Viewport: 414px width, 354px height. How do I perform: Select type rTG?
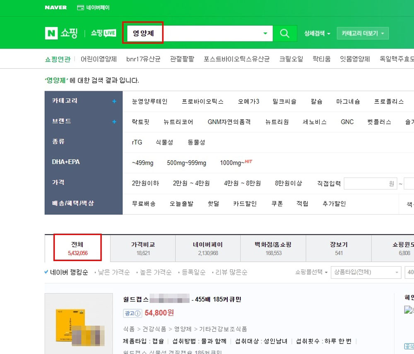137,142
